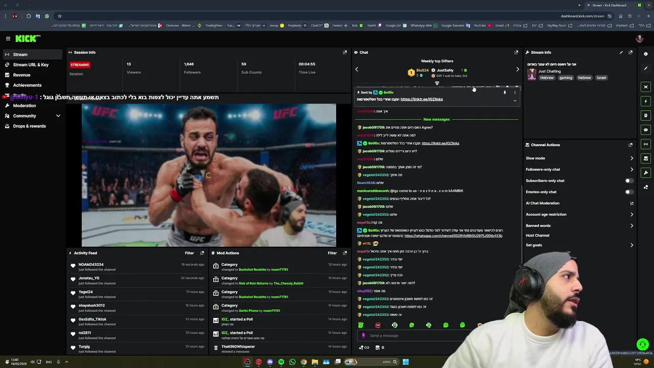Open user avatar in top right

tap(639, 39)
